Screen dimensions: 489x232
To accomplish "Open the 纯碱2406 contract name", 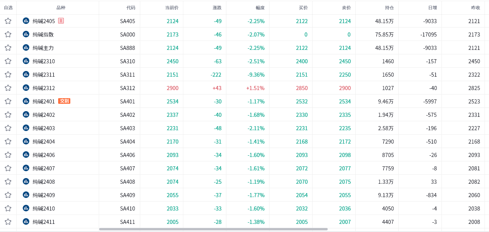I will [x=43, y=155].
